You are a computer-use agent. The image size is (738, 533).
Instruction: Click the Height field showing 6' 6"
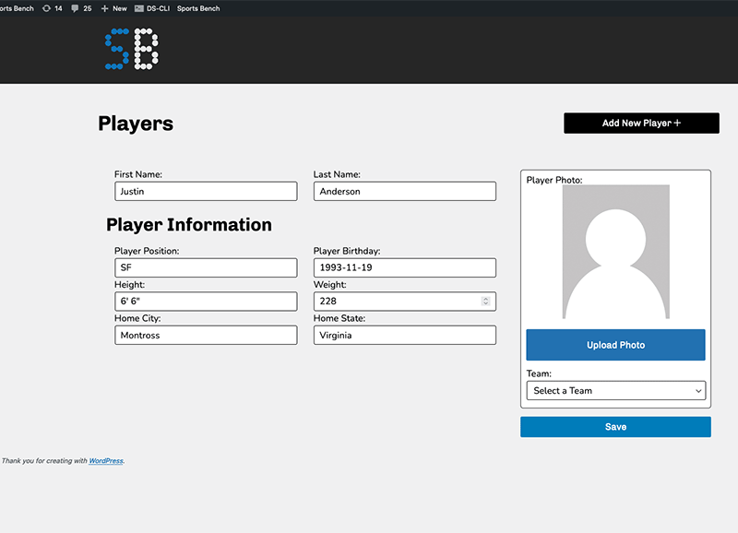206,301
